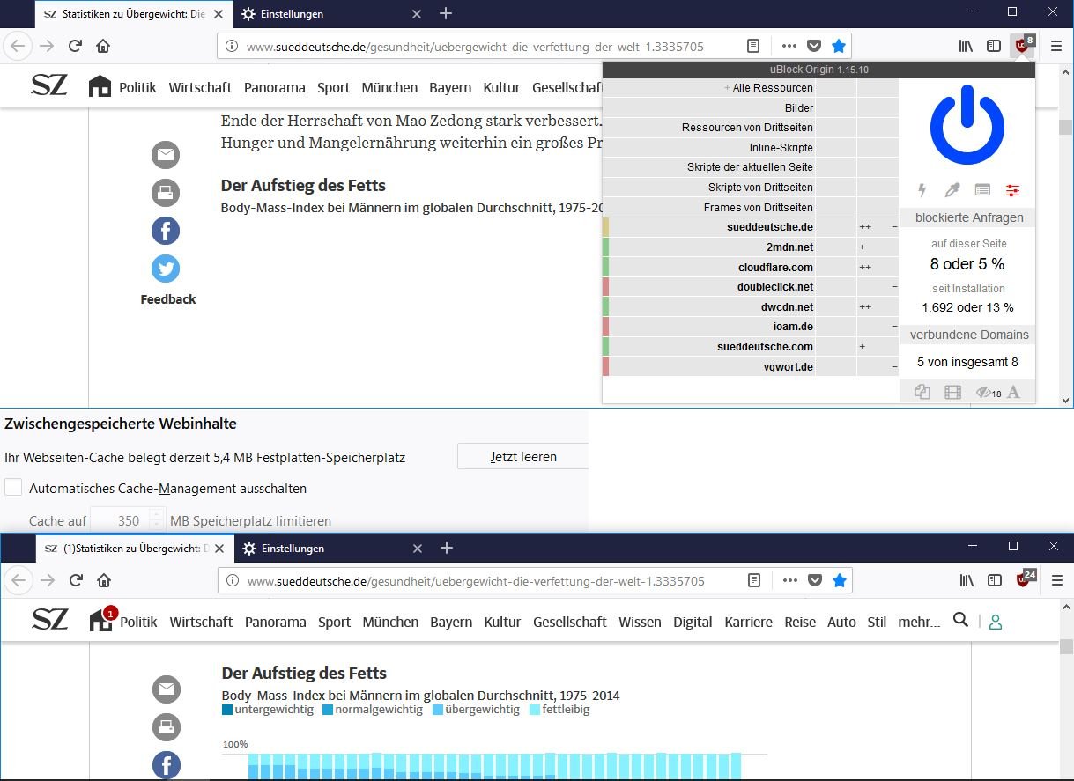Check 'Automatisches Cache-Management ausschalten' box
Image resolution: width=1074 pixels, height=781 pixels.
click(13, 488)
